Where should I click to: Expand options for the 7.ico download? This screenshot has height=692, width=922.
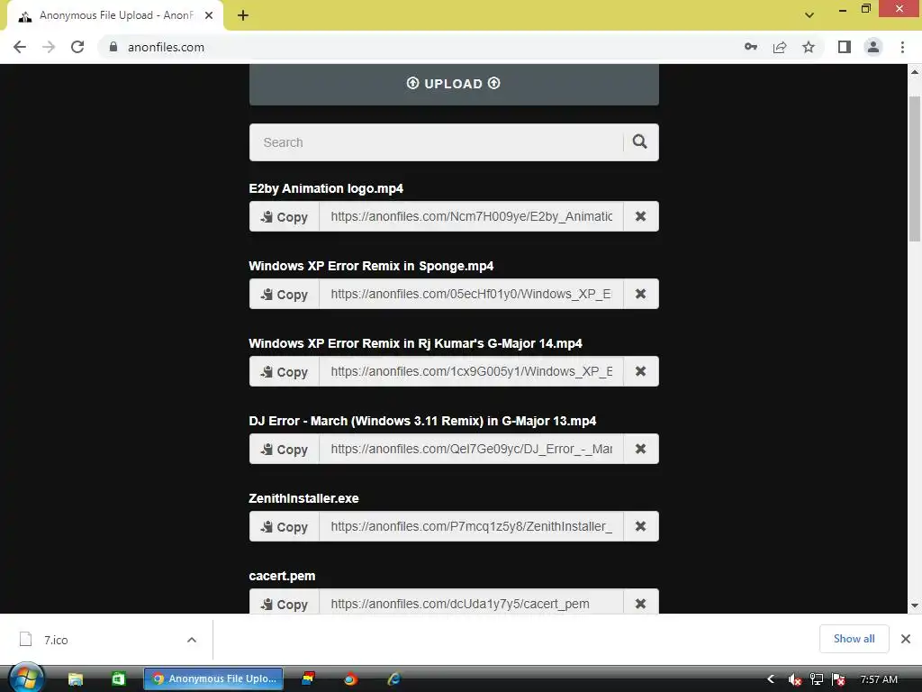pyautogui.click(x=192, y=640)
